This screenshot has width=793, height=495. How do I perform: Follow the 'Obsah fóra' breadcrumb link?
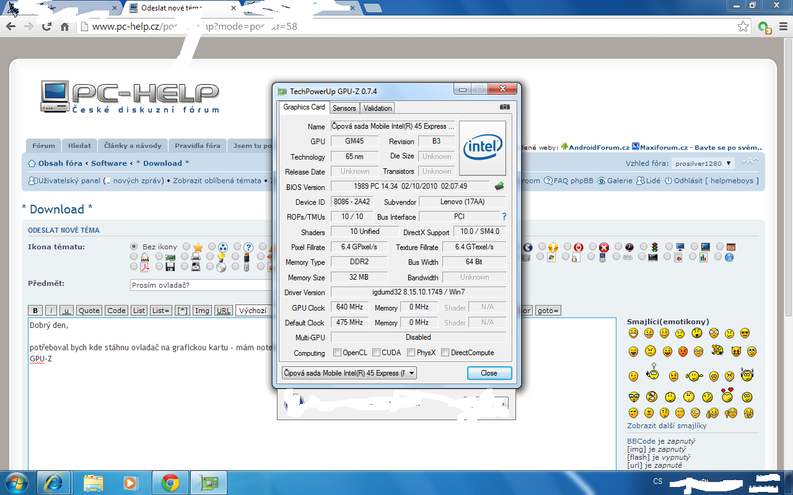(60, 163)
